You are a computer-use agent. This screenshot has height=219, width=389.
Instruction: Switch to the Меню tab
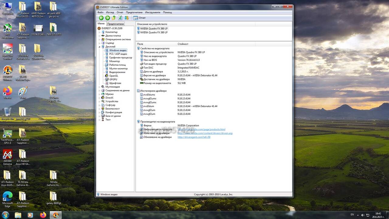(x=101, y=23)
